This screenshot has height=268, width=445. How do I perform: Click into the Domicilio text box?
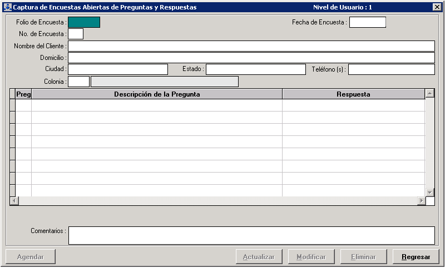coord(251,58)
